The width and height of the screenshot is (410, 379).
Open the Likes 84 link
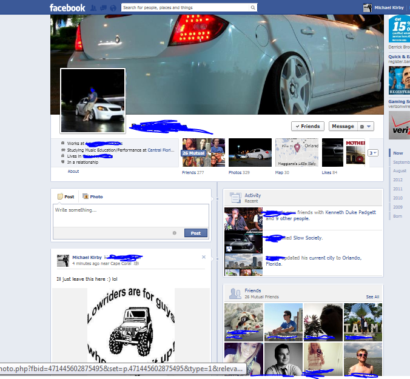pos(329,172)
